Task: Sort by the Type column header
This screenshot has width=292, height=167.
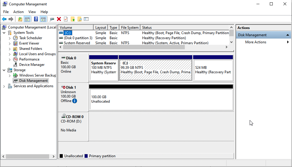Action: point(113,27)
